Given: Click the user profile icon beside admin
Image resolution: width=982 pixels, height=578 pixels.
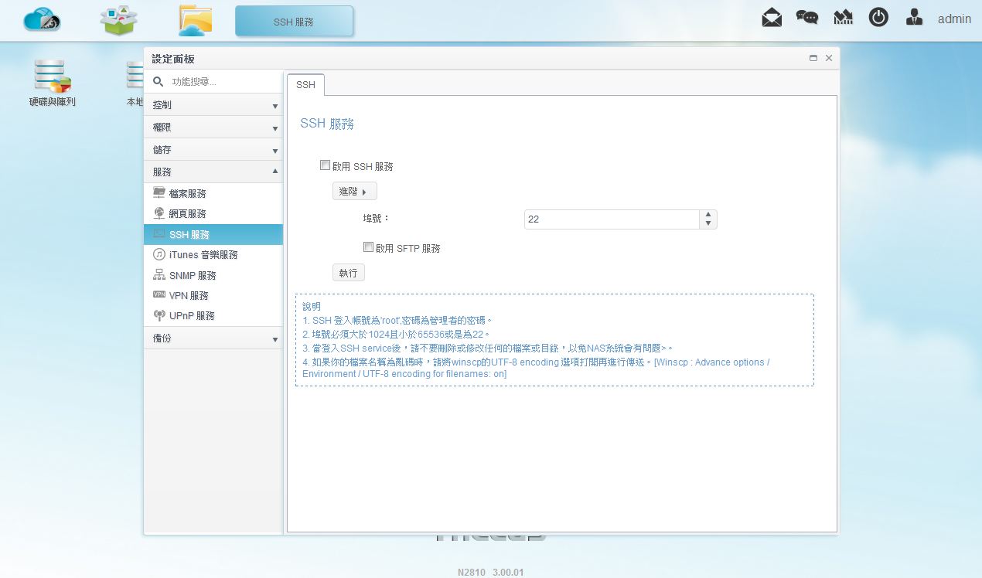Looking at the screenshot, I should click(914, 18).
